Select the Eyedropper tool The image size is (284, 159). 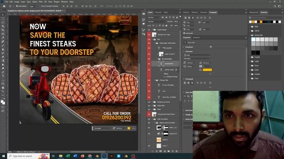(x=3, y=38)
